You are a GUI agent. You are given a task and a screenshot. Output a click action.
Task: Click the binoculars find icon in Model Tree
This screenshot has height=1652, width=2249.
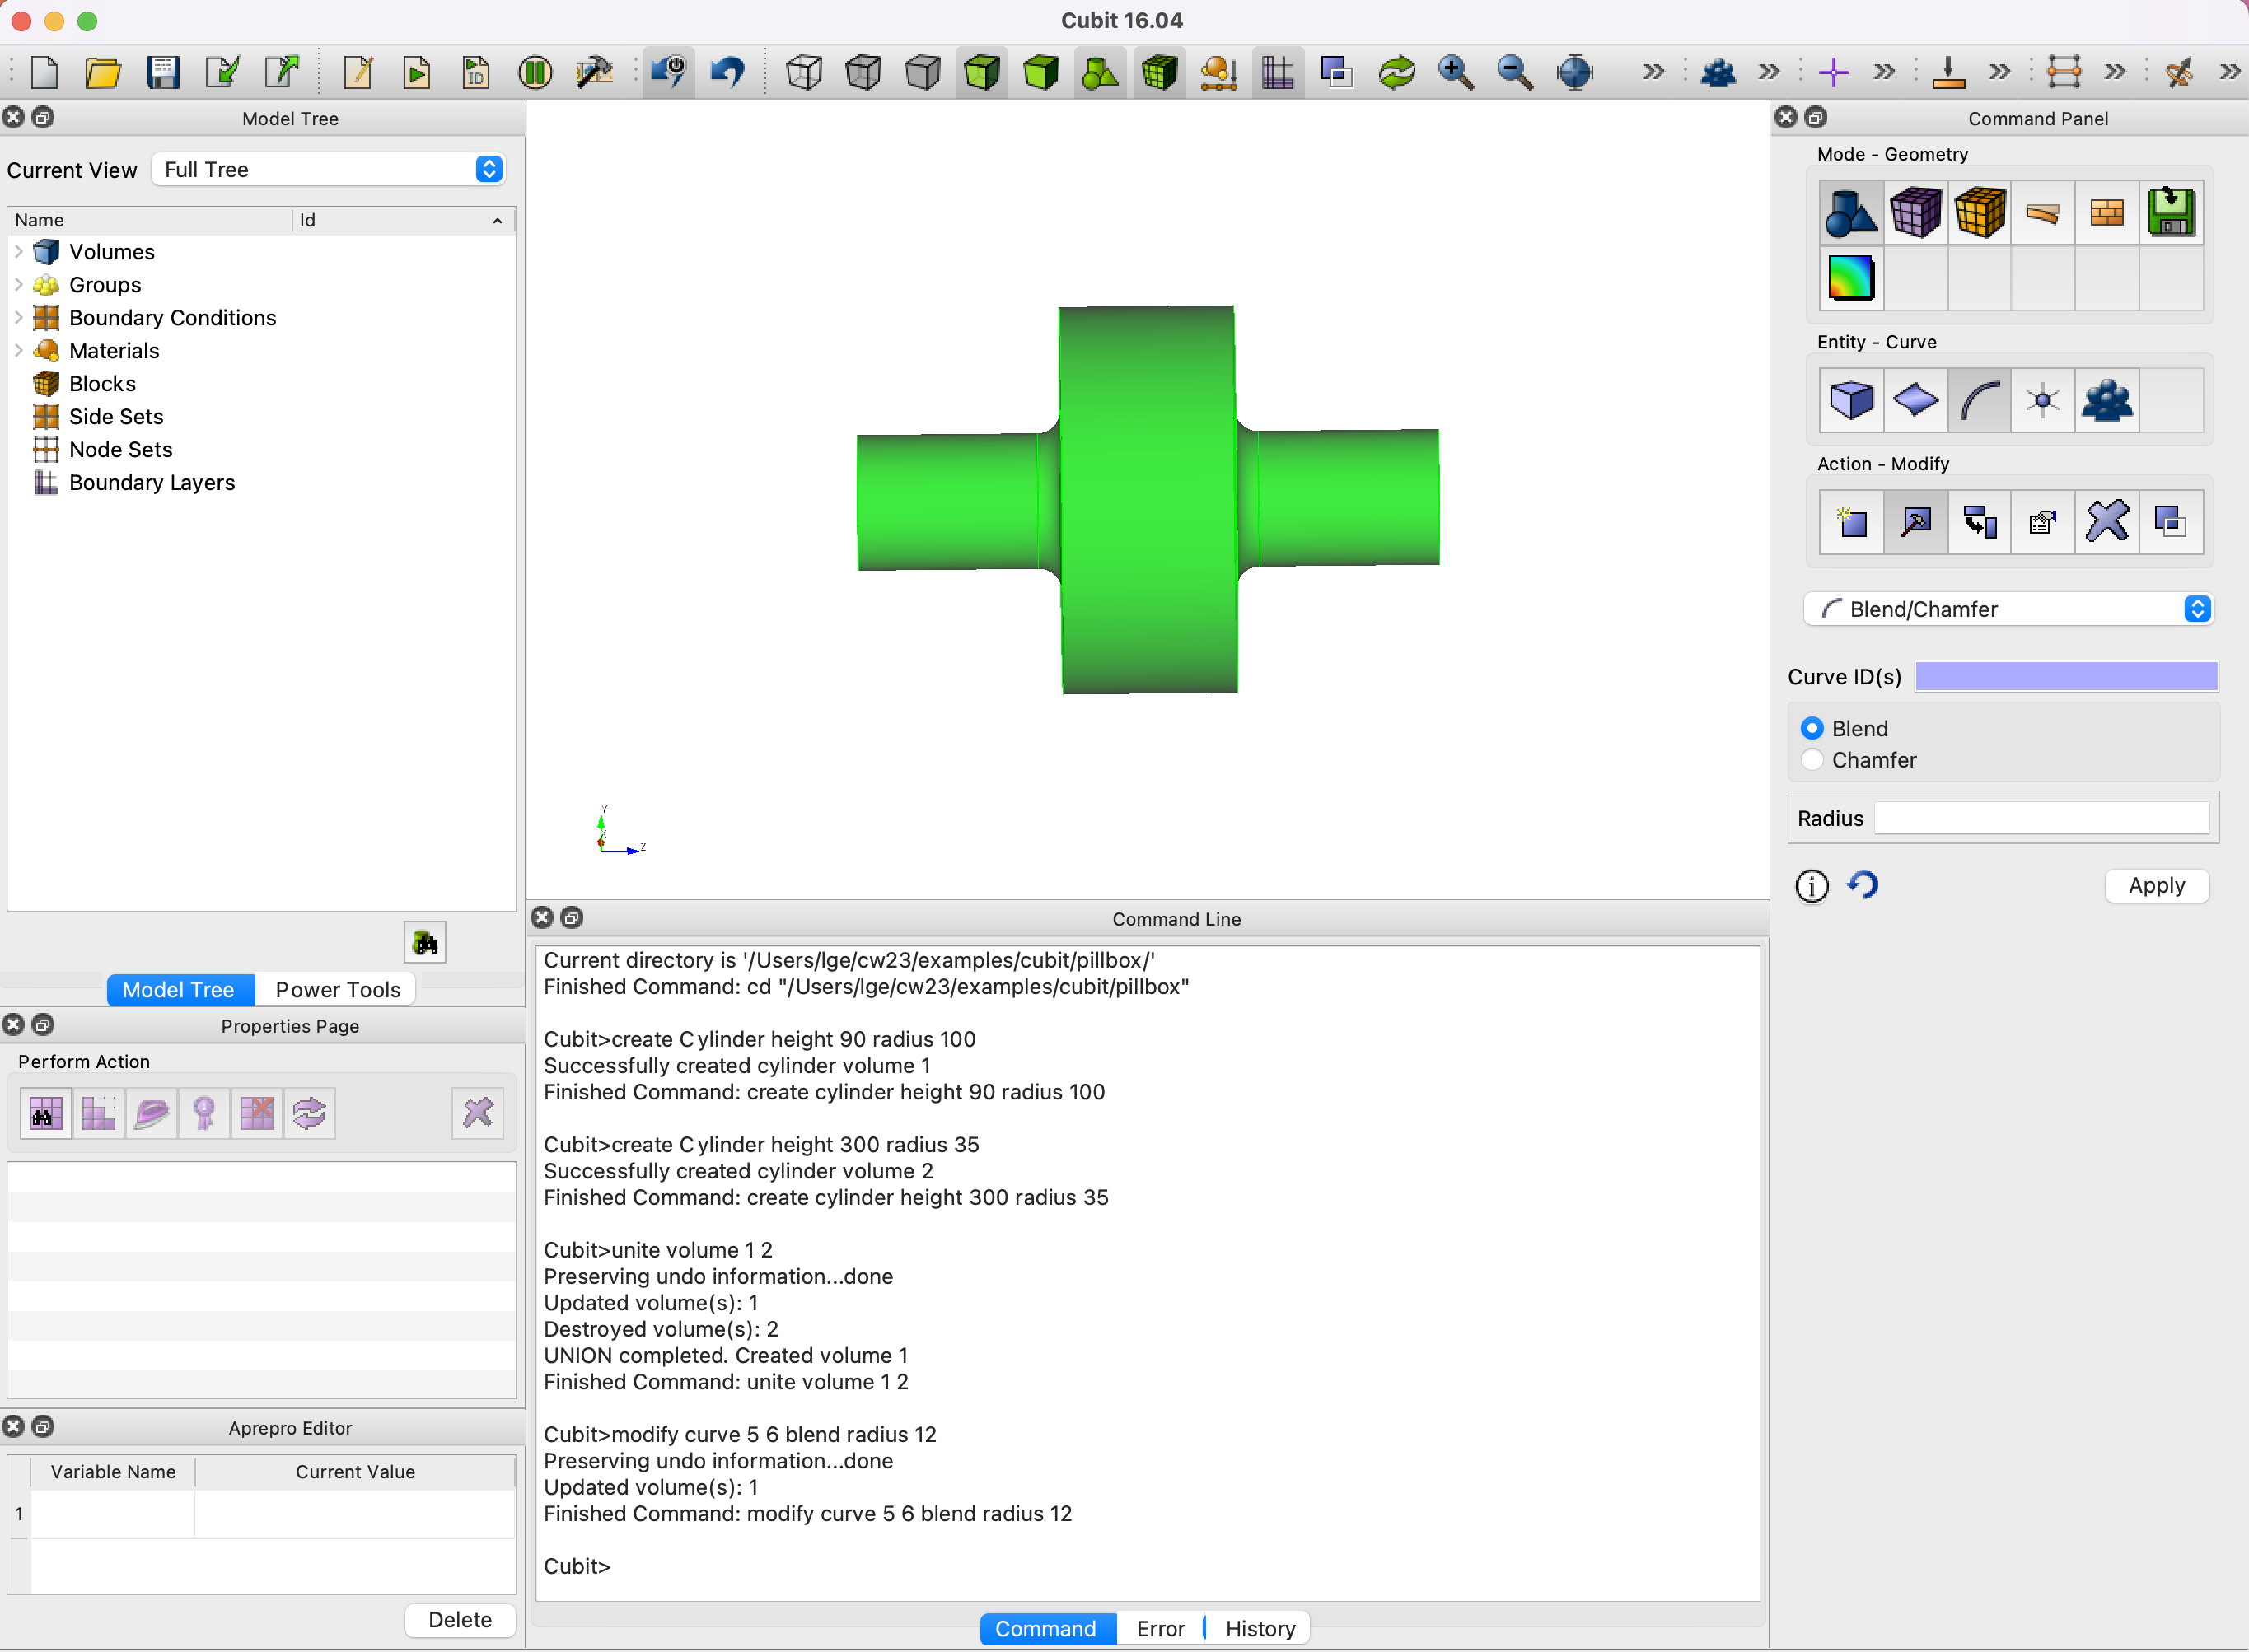coord(425,942)
